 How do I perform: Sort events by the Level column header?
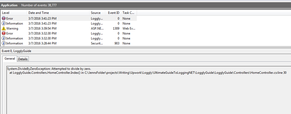(13, 13)
